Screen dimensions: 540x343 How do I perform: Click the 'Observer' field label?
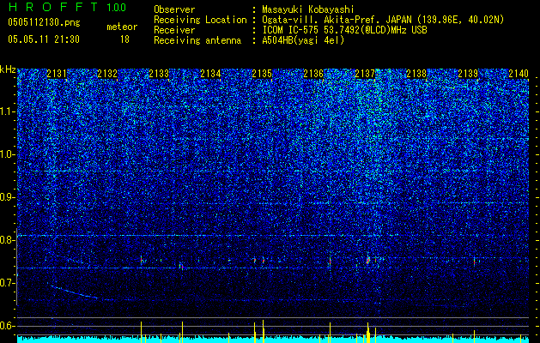(174, 9)
